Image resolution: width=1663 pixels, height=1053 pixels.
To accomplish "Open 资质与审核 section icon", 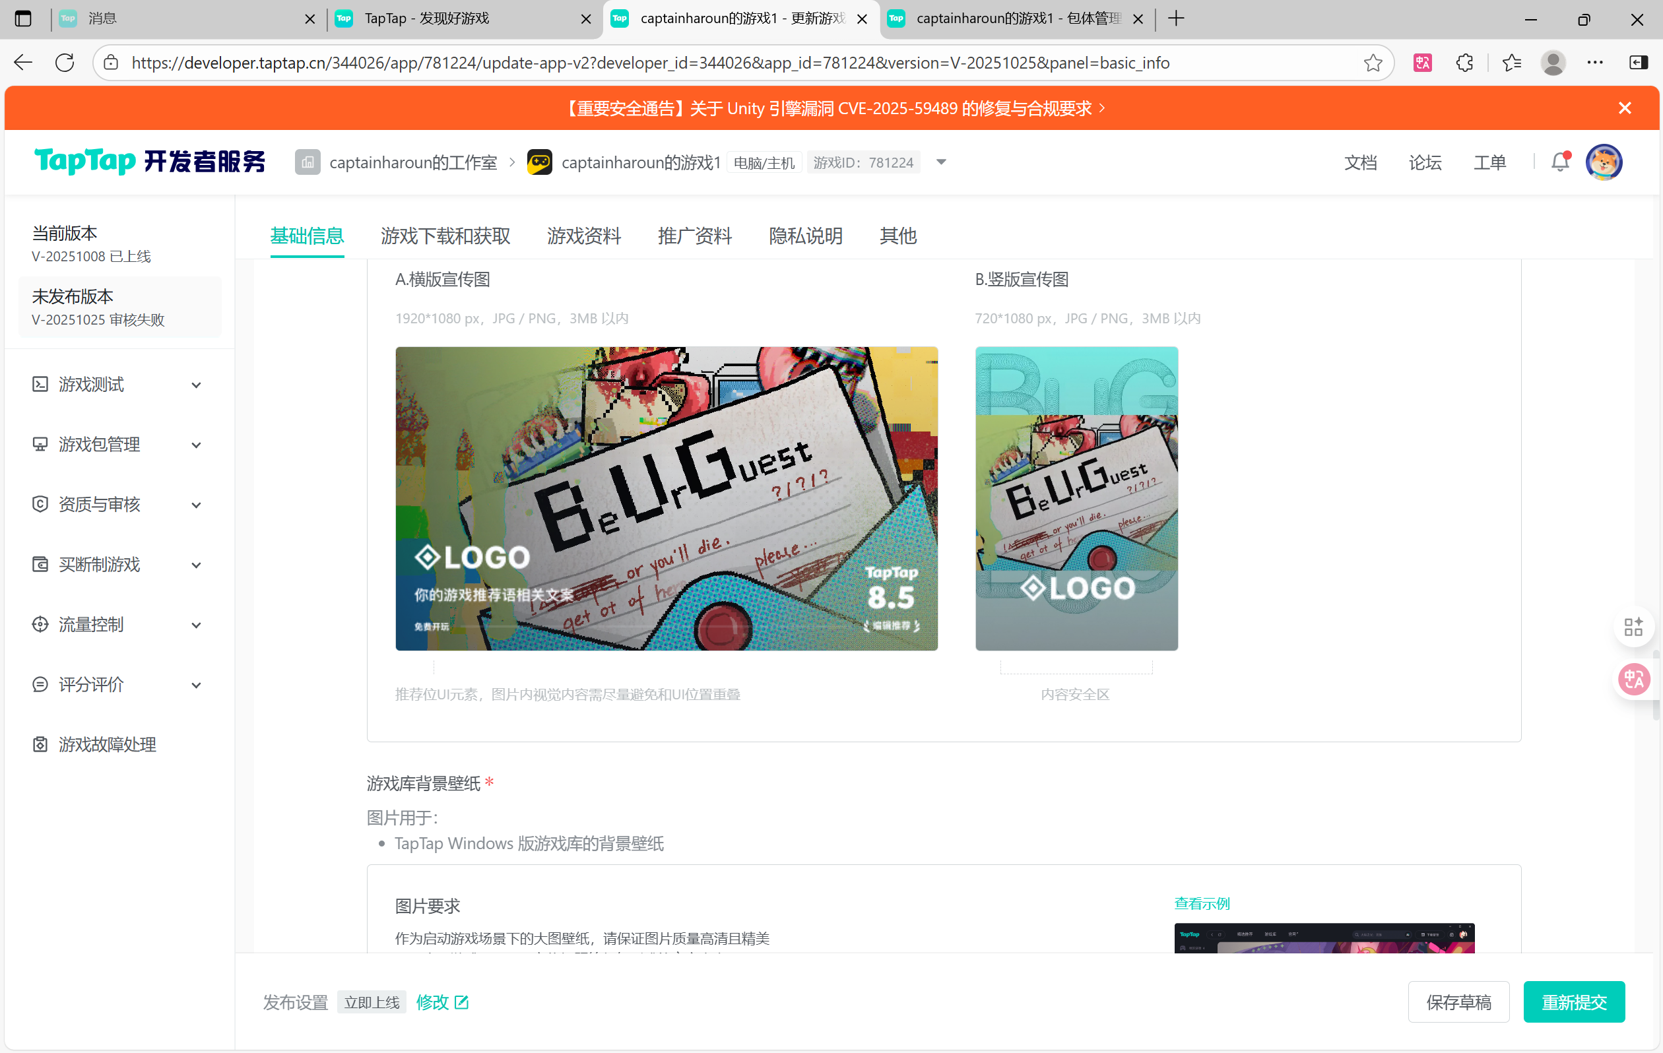I will click(40, 504).
